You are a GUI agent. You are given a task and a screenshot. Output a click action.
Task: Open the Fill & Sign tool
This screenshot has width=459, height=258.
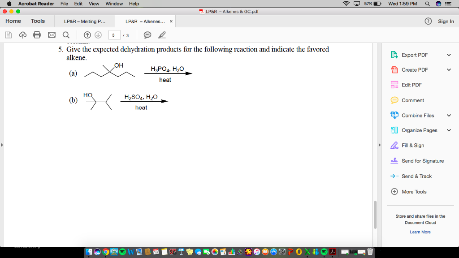(x=412, y=145)
